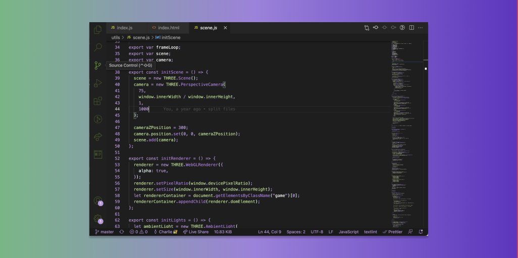Click the Prettier status bar item
The image size is (518, 258).
click(x=392, y=232)
